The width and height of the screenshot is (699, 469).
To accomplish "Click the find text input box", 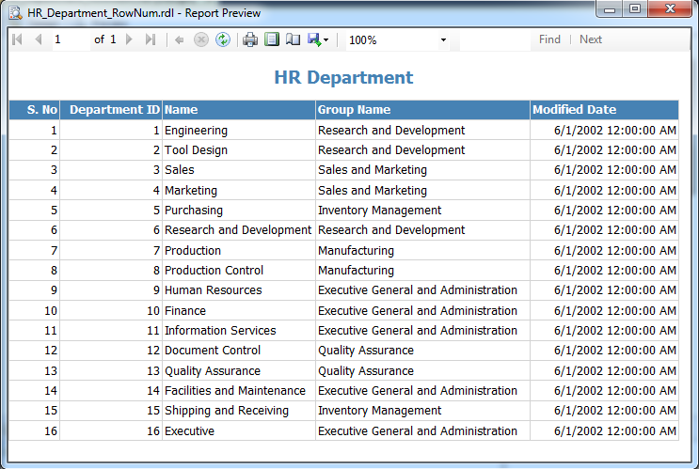I will click(495, 39).
